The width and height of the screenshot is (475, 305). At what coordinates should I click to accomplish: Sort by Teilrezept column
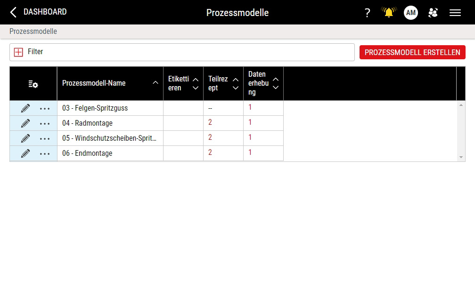[236, 83]
